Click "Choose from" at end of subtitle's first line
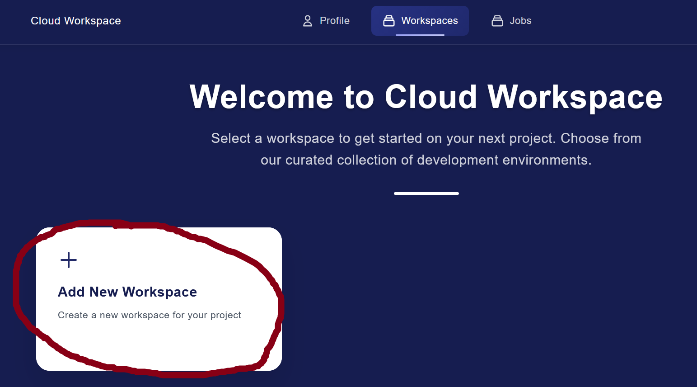Viewport: 697px width, 387px height. pyautogui.click(x=601, y=138)
